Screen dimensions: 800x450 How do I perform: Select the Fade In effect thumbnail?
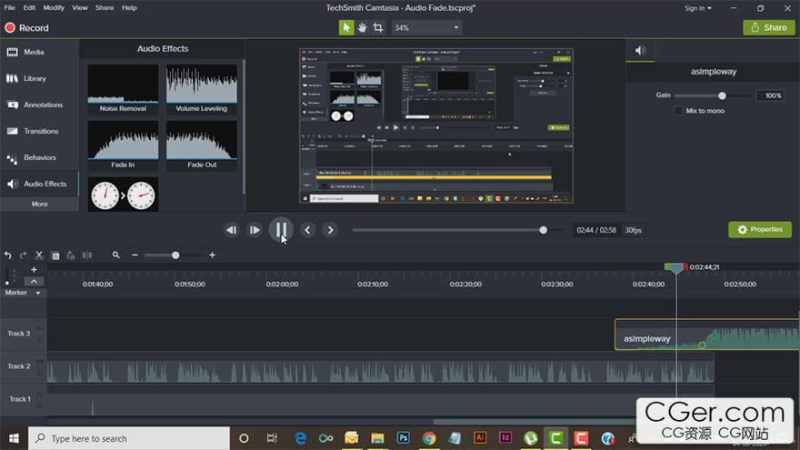(123, 145)
